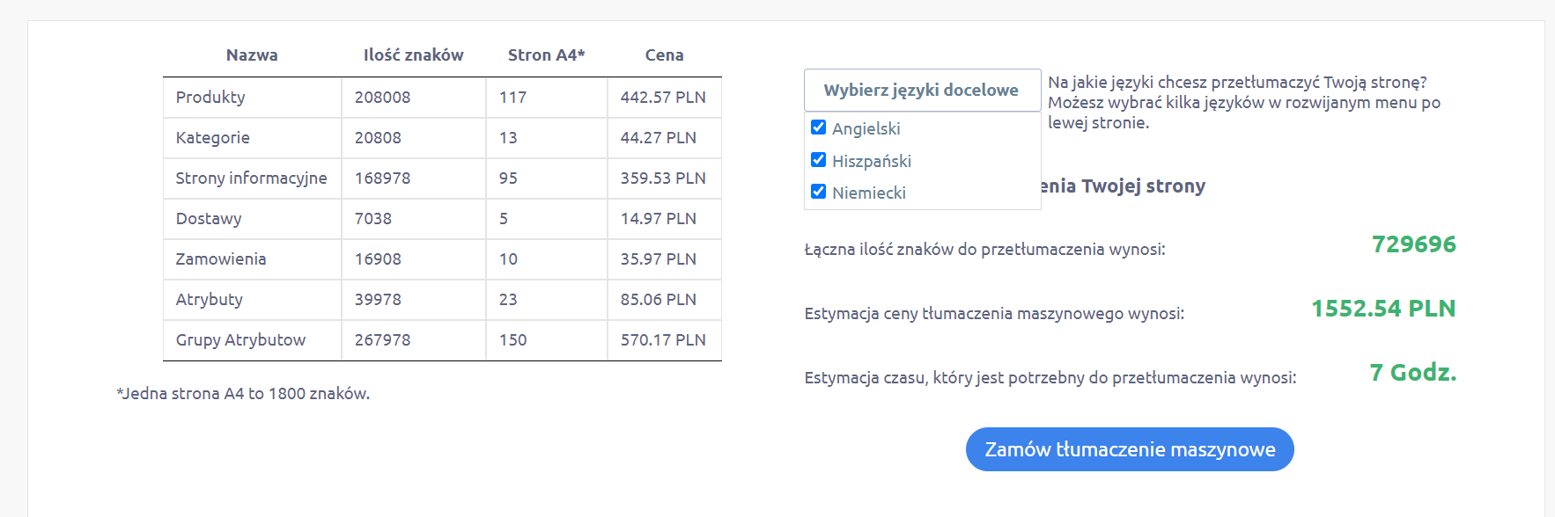Select the Grupy Atrybutow row name
1555x517 pixels.
coord(240,340)
